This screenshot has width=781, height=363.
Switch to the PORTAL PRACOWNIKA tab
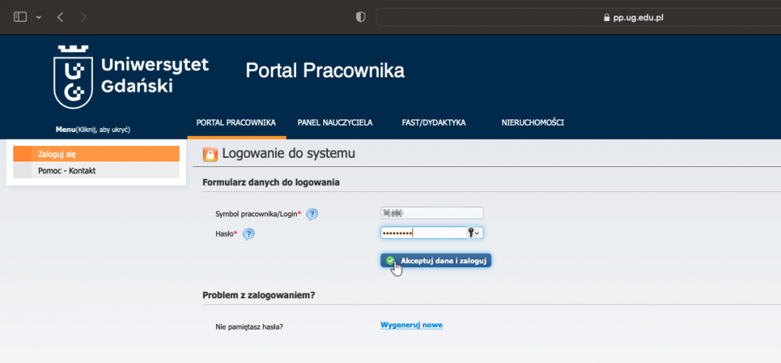(235, 123)
